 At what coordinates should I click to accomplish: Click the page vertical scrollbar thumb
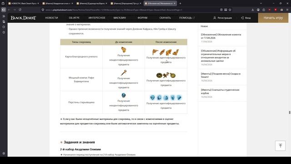coord(290,113)
